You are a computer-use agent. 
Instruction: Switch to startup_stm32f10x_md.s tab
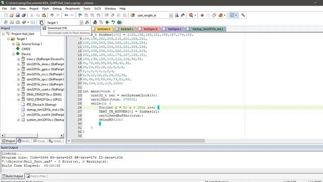coord(206,29)
